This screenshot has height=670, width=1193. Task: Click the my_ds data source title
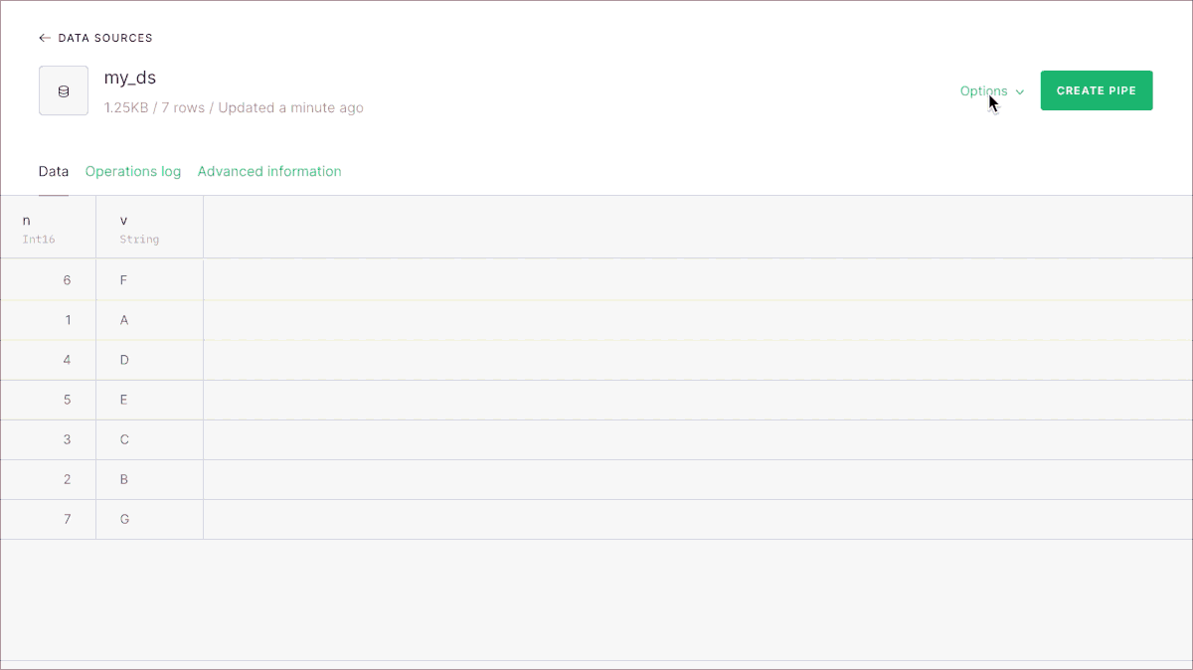tap(130, 78)
